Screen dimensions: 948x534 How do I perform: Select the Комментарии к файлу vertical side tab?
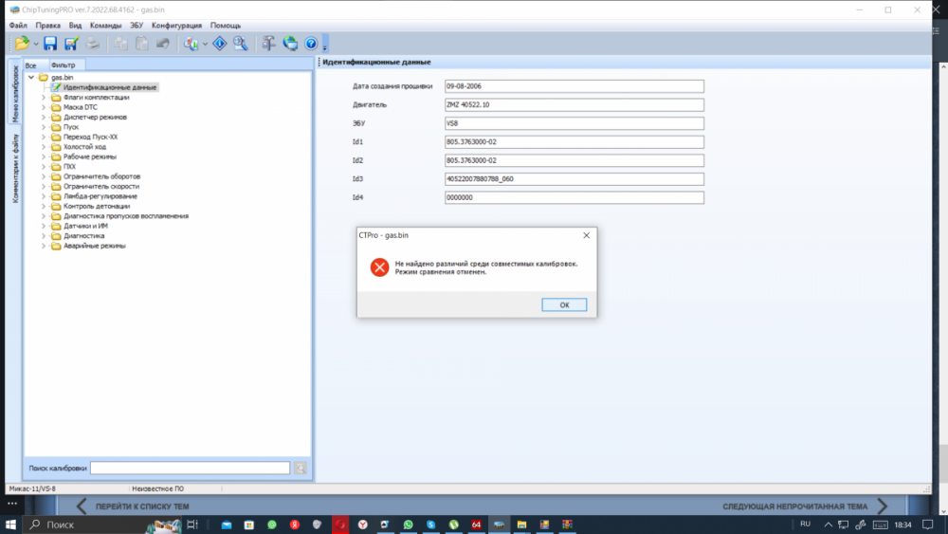click(15, 168)
